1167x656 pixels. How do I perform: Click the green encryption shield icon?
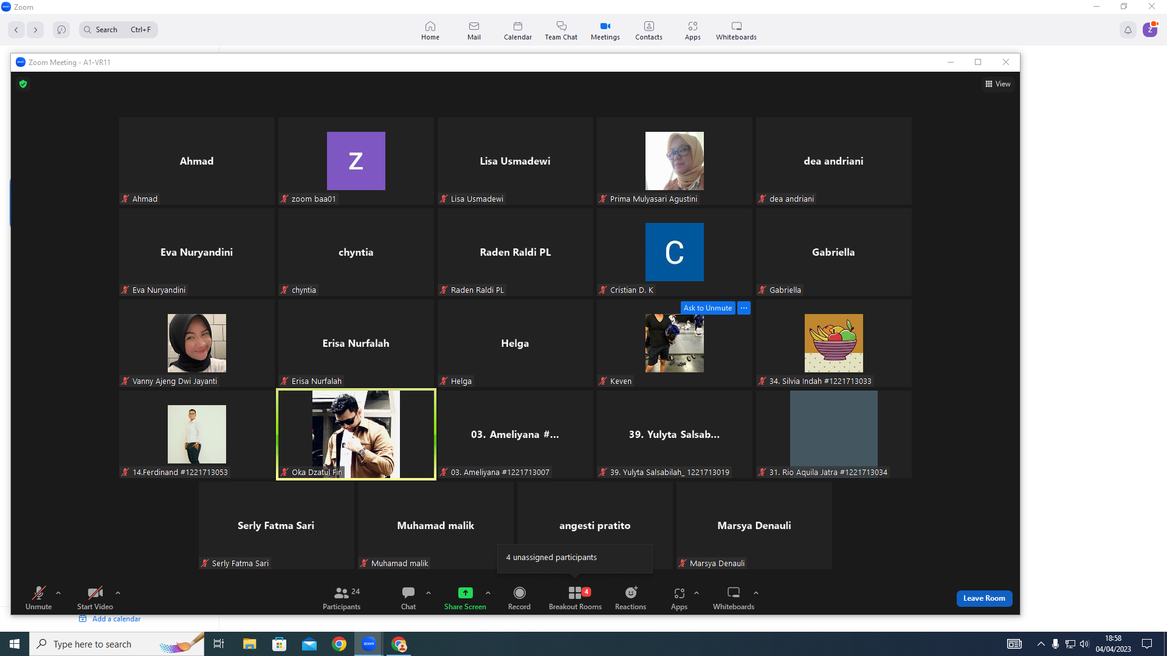[23, 84]
